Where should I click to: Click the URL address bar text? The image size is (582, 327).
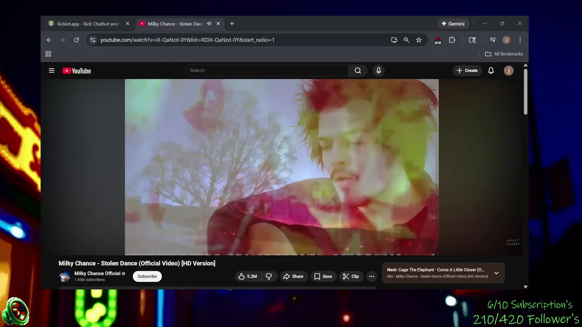tap(187, 40)
